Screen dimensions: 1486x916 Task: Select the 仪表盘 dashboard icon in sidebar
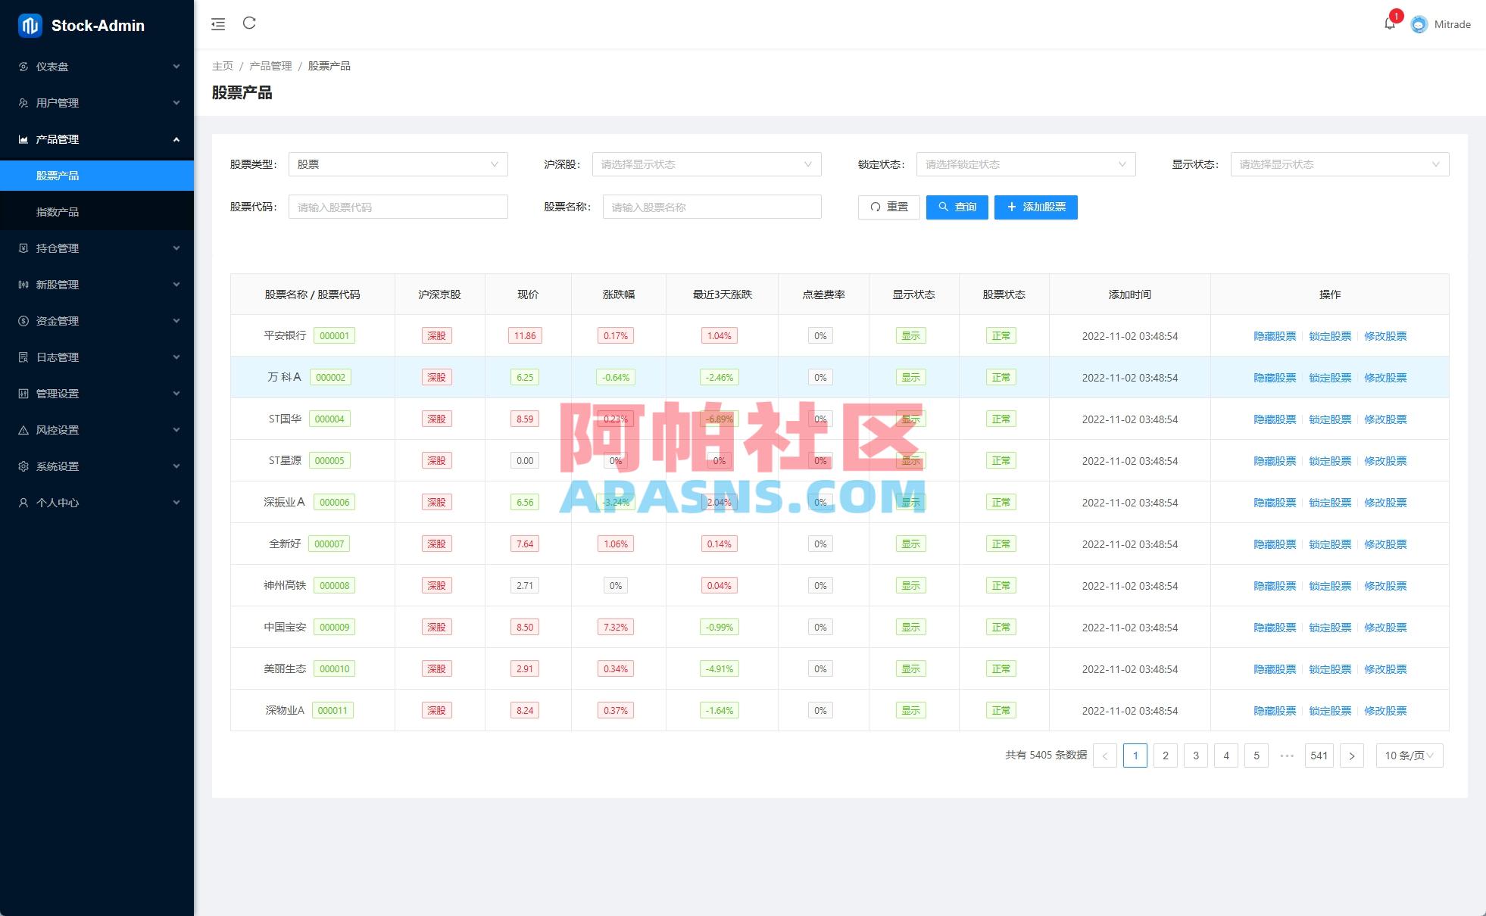click(23, 67)
